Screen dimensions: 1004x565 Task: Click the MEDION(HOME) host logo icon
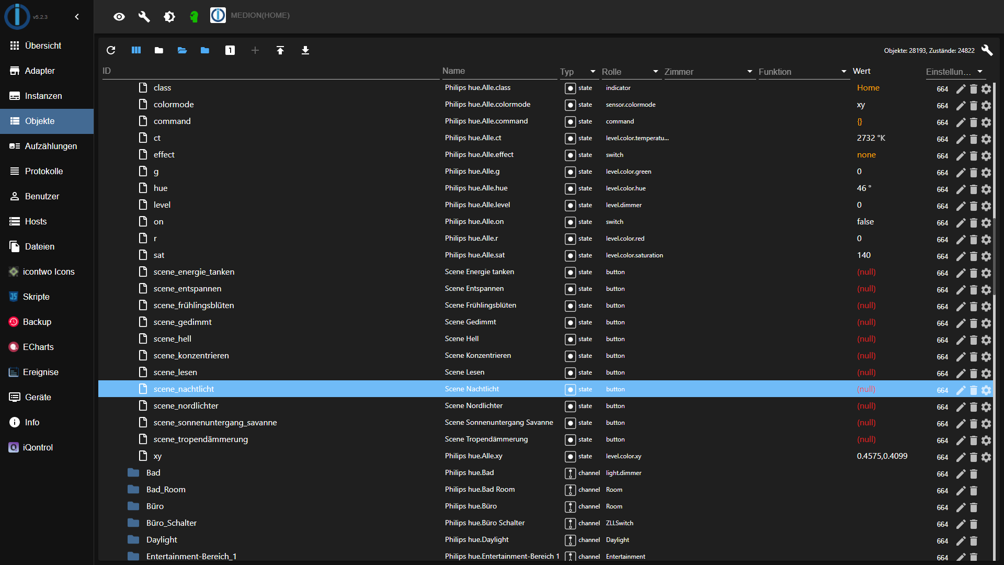[x=218, y=15]
